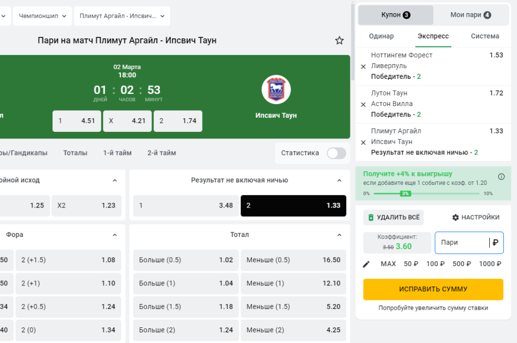Click the pencil edit quick stakes icon

367,264
